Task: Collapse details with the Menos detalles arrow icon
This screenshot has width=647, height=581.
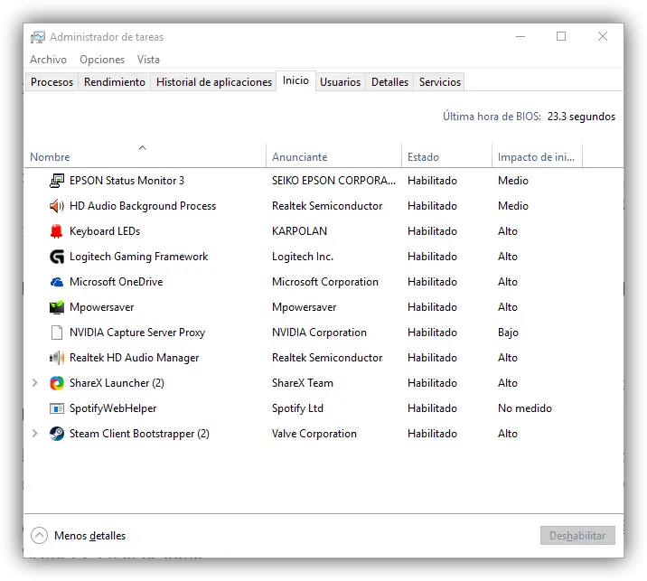Action: click(x=39, y=536)
